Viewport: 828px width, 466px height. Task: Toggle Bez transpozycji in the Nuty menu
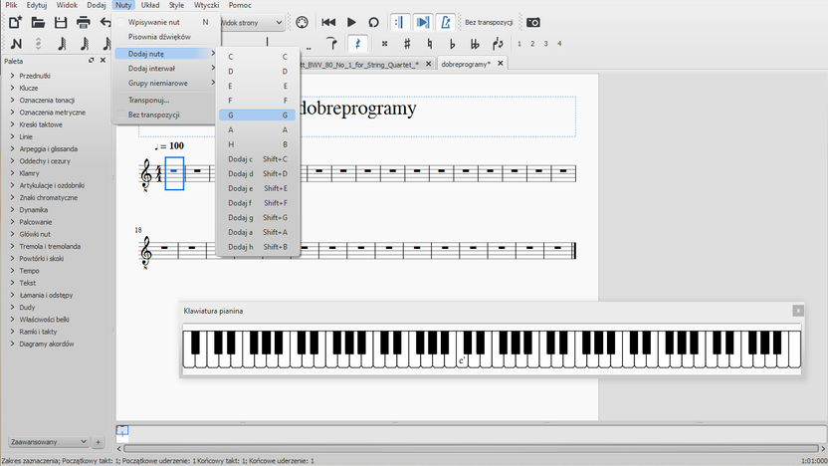tap(165, 115)
